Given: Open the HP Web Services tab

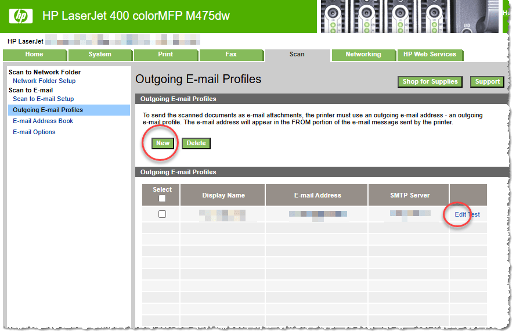Looking at the screenshot, I should point(430,55).
